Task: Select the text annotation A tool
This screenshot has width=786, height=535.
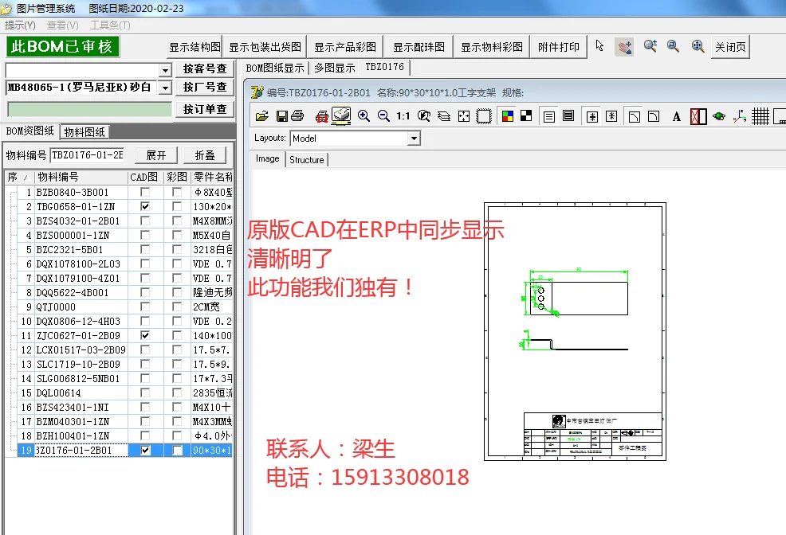Action: tap(676, 115)
